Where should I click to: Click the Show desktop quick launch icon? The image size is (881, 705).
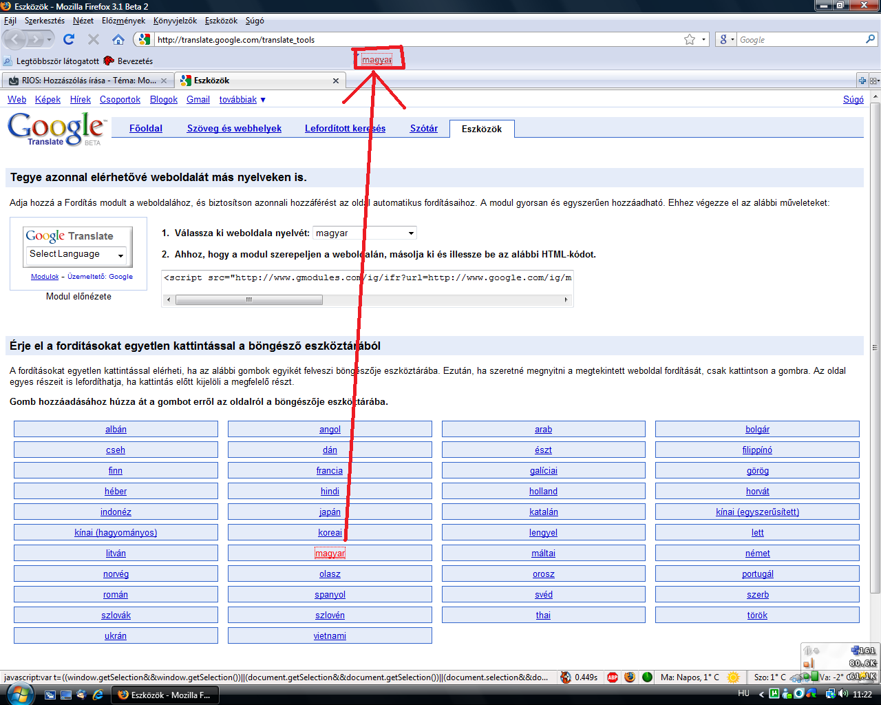tap(66, 695)
